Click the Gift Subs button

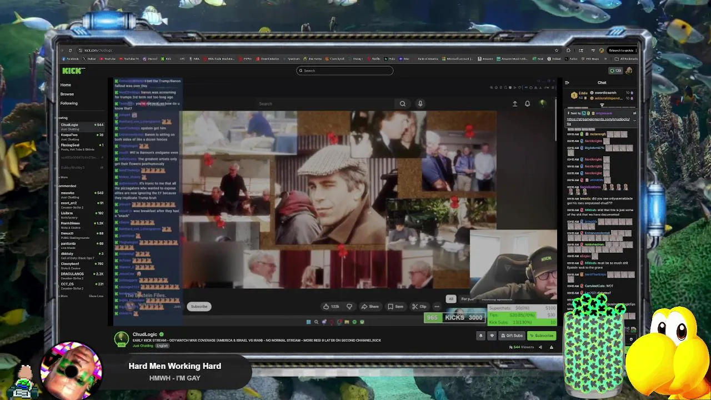pyautogui.click(x=512, y=336)
